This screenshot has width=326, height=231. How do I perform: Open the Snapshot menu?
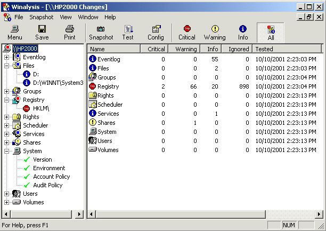click(x=41, y=17)
